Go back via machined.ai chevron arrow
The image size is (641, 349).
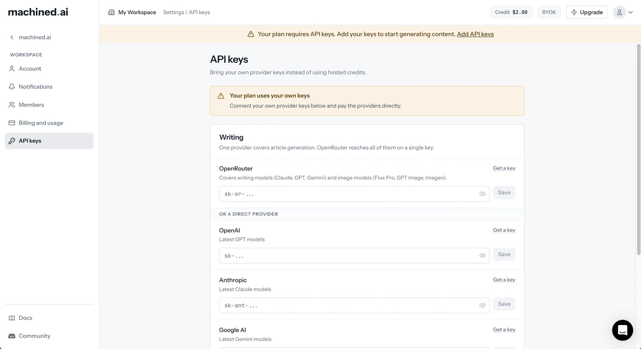click(x=12, y=37)
